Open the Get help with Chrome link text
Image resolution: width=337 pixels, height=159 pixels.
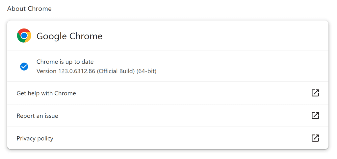click(x=46, y=93)
